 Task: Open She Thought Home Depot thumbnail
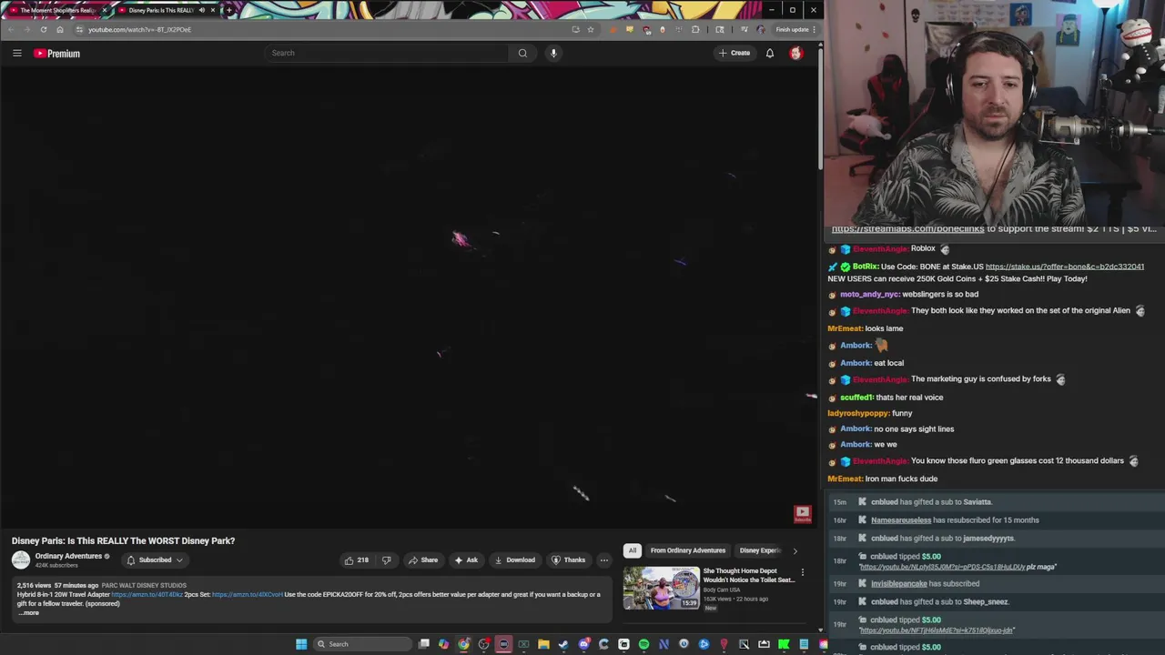tap(661, 588)
